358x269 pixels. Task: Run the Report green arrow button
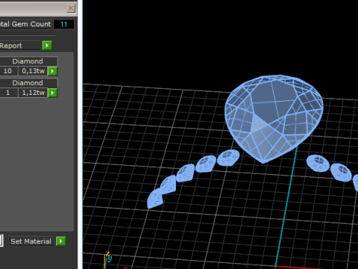click(x=47, y=46)
